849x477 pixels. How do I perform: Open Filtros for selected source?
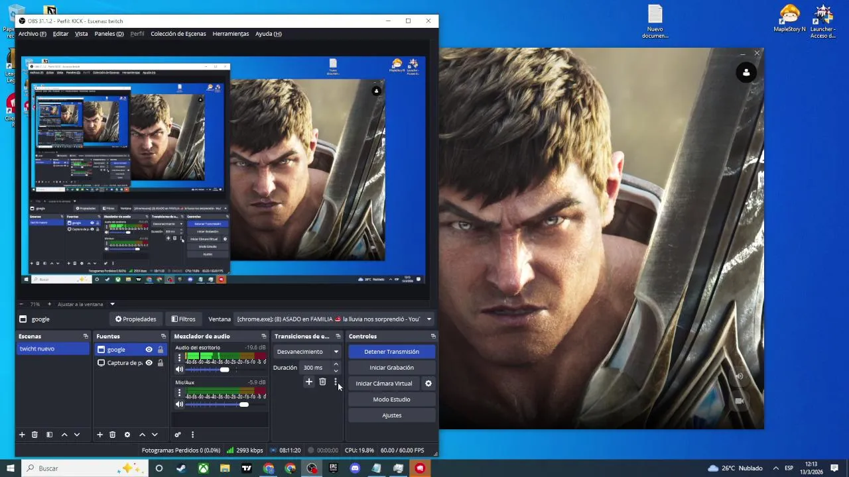click(183, 319)
